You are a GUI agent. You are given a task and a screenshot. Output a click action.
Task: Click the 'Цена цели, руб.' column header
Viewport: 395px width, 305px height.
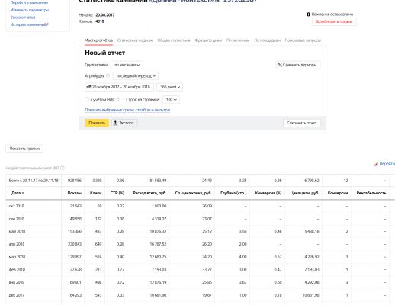pos(304,193)
